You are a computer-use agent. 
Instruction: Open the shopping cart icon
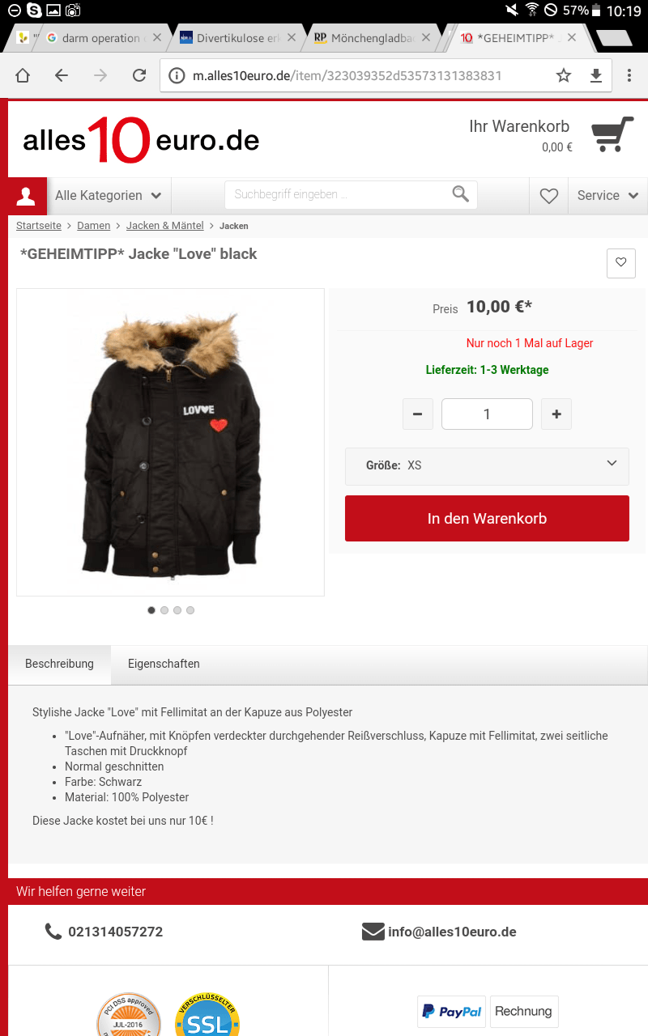[x=613, y=134]
